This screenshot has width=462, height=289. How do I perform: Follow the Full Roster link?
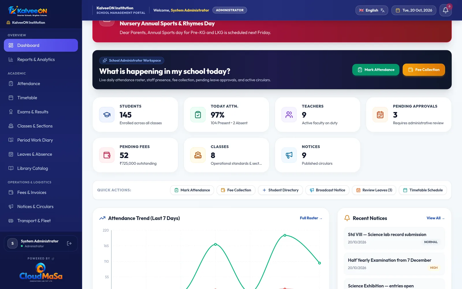311,218
